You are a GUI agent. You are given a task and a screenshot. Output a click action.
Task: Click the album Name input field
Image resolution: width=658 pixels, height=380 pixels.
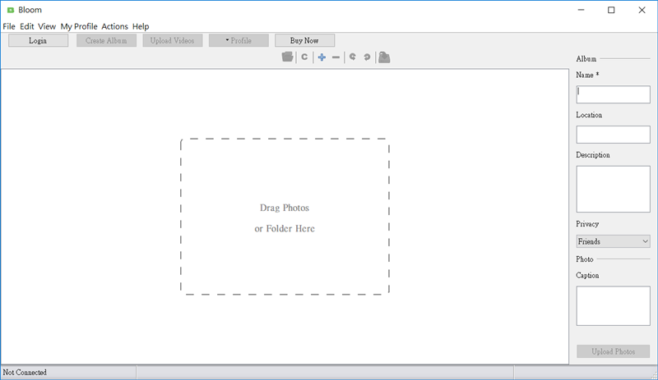coord(613,94)
